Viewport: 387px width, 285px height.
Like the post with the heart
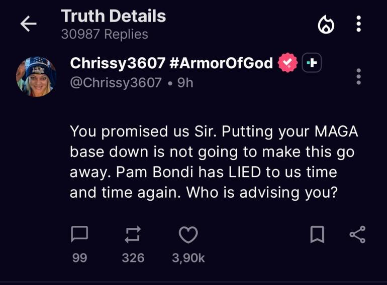pyautogui.click(x=188, y=234)
